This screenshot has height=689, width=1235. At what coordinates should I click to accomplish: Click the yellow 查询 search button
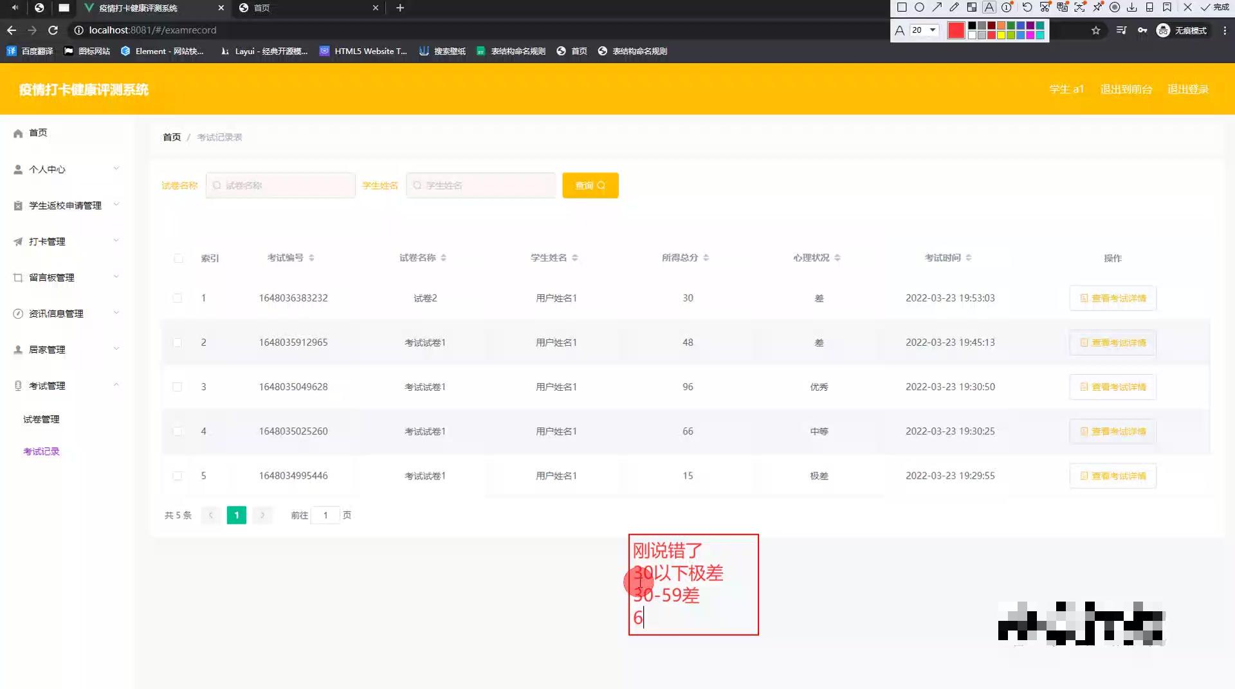[x=590, y=185]
